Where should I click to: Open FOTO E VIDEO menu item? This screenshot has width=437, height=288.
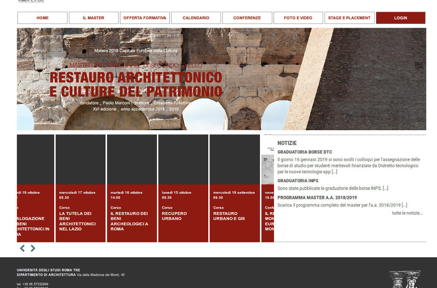(x=298, y=18)
